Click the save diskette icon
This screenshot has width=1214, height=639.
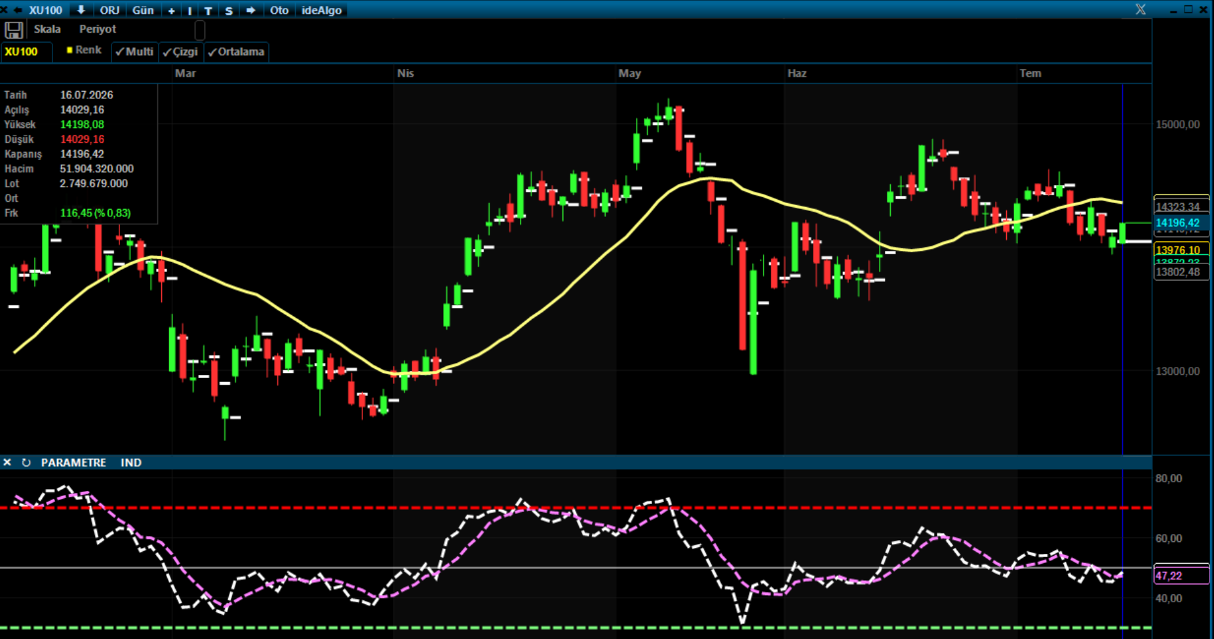(x=14, y=30)
